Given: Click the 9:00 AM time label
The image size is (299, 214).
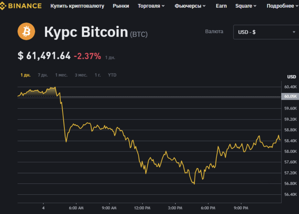Looking at the screenshot, I should pyautogui.click(x=109, y=208).
